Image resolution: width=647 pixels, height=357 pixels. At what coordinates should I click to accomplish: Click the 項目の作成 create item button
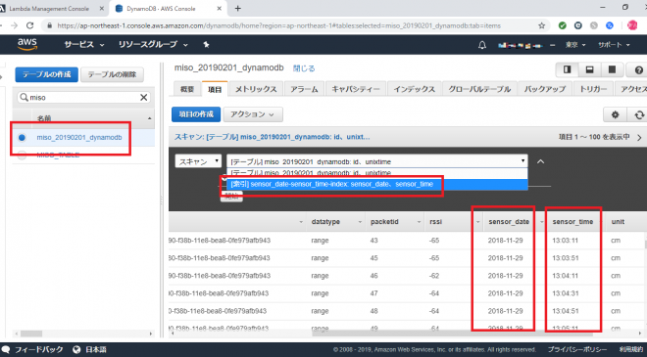196,114
